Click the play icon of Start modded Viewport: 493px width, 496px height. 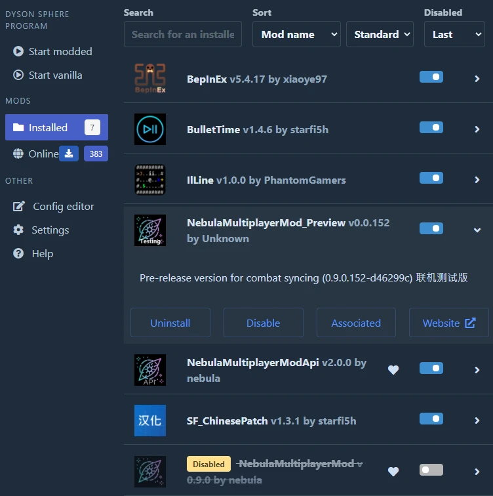(18, 51)
